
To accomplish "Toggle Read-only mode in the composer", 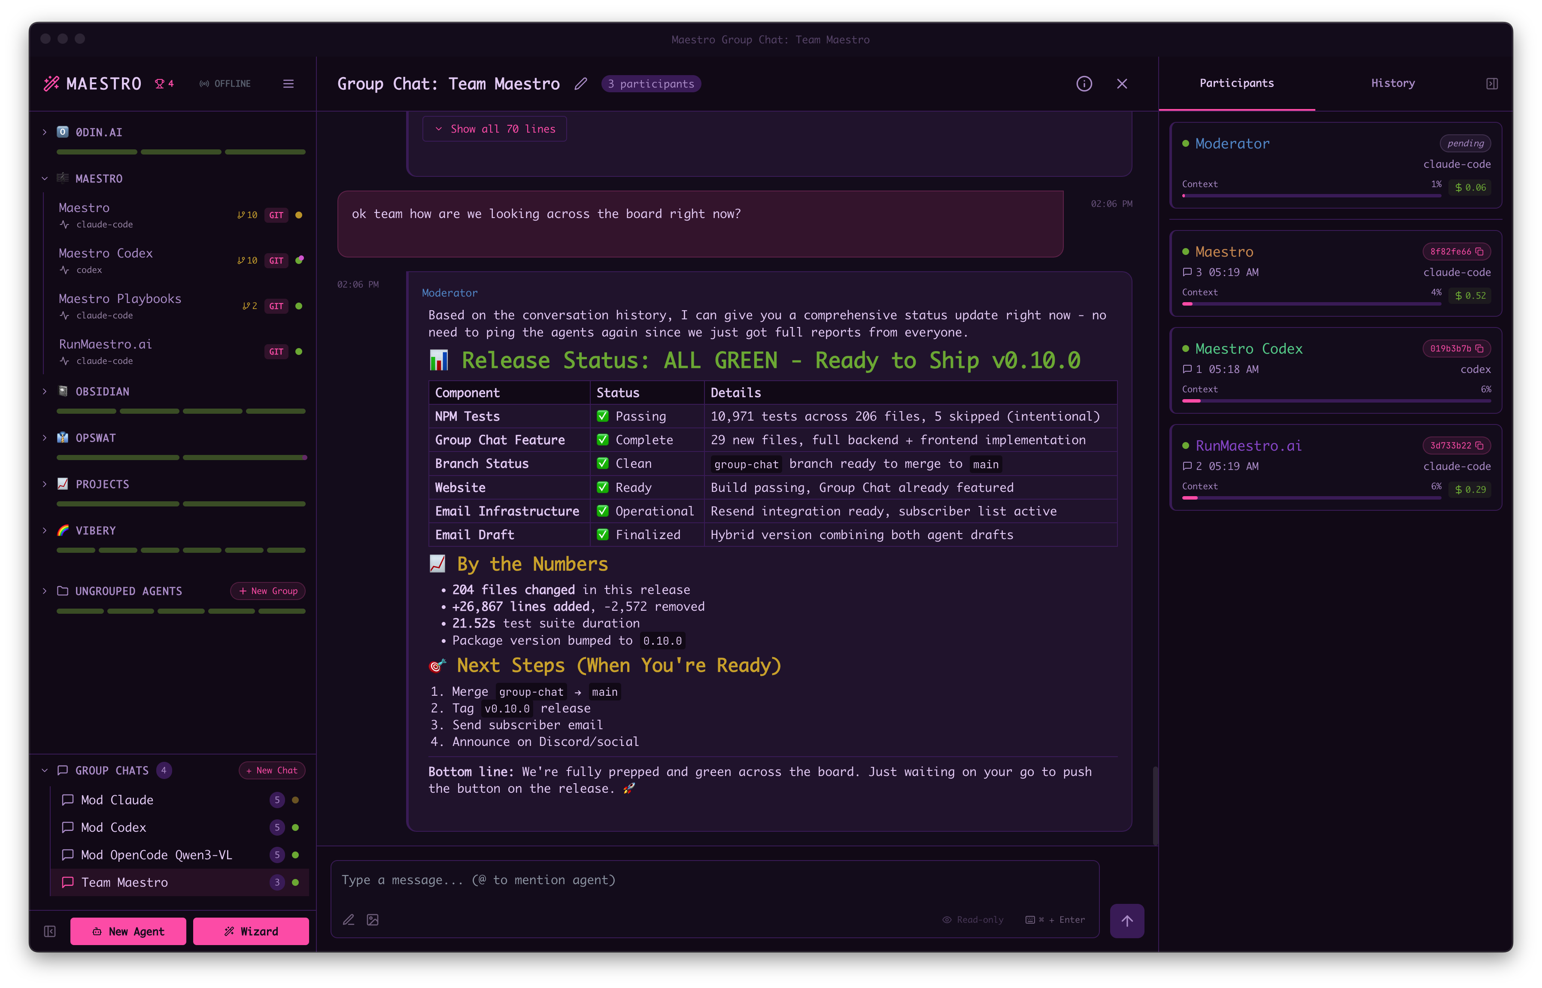I will pos(973,919).
